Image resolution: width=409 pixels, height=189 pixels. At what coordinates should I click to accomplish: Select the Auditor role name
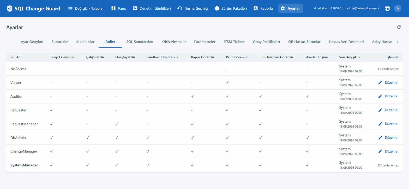tap(16, 96)
